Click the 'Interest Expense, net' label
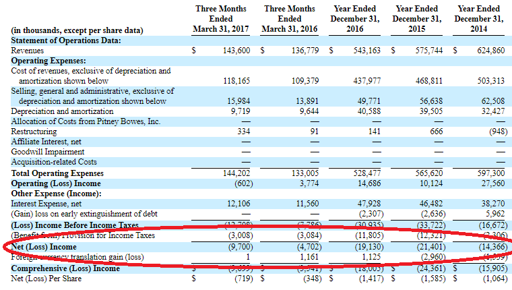This screenshot has height=290, width=512. click(46, 204)
